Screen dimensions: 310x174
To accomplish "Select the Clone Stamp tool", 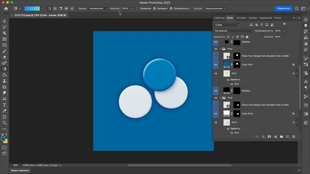I will click(x=4, y=81).
